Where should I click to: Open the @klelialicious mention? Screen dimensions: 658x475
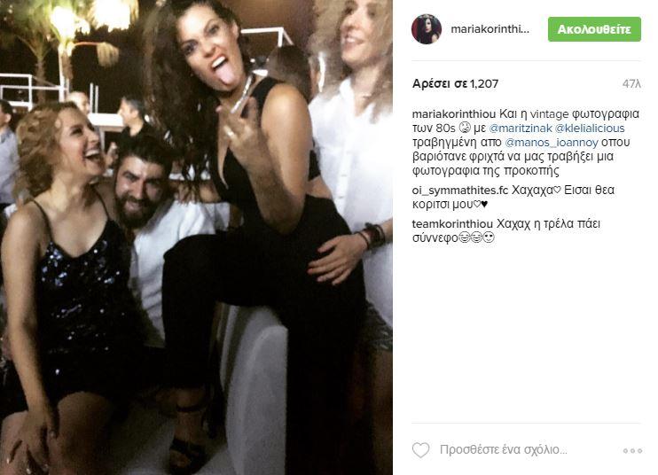[x=590, y=128]
